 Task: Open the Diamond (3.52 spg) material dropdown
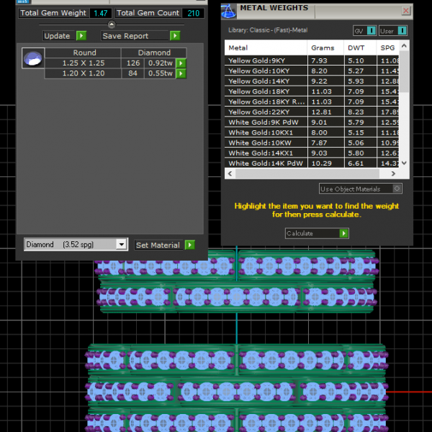[x=122, y=245]
